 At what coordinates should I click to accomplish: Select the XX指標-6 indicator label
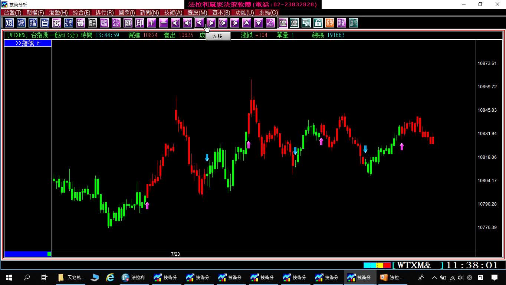pos(28,43)
